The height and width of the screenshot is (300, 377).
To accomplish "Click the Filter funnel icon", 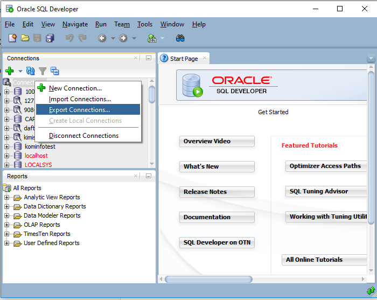I will point(43,71).
